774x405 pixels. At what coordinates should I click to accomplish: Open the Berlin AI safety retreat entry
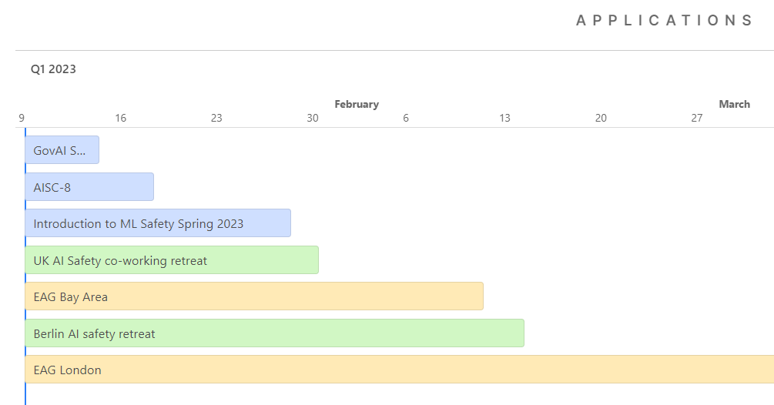274,333
